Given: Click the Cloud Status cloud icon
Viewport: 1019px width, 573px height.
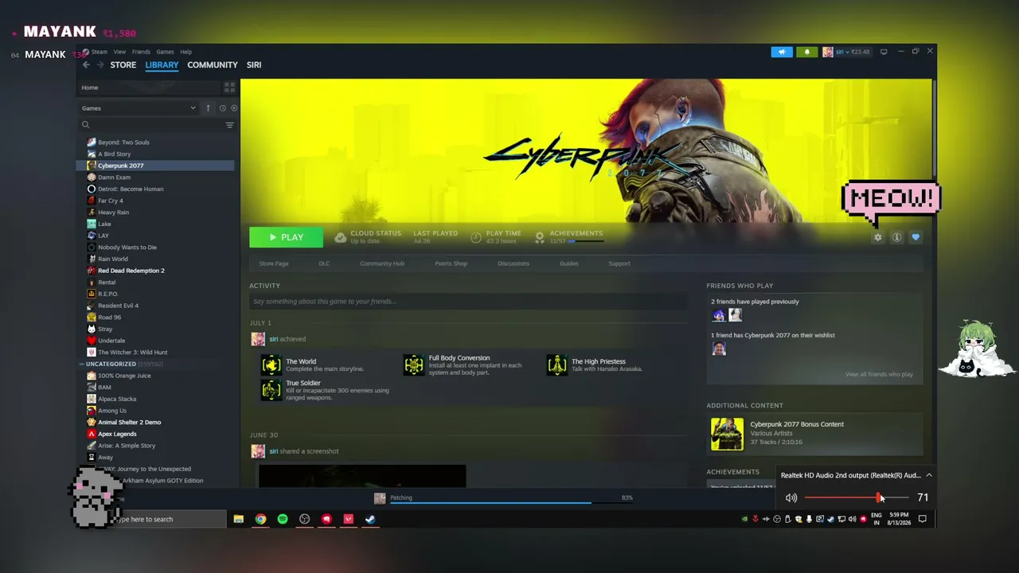Looking at the screenshot, I should tap(340, 237).
